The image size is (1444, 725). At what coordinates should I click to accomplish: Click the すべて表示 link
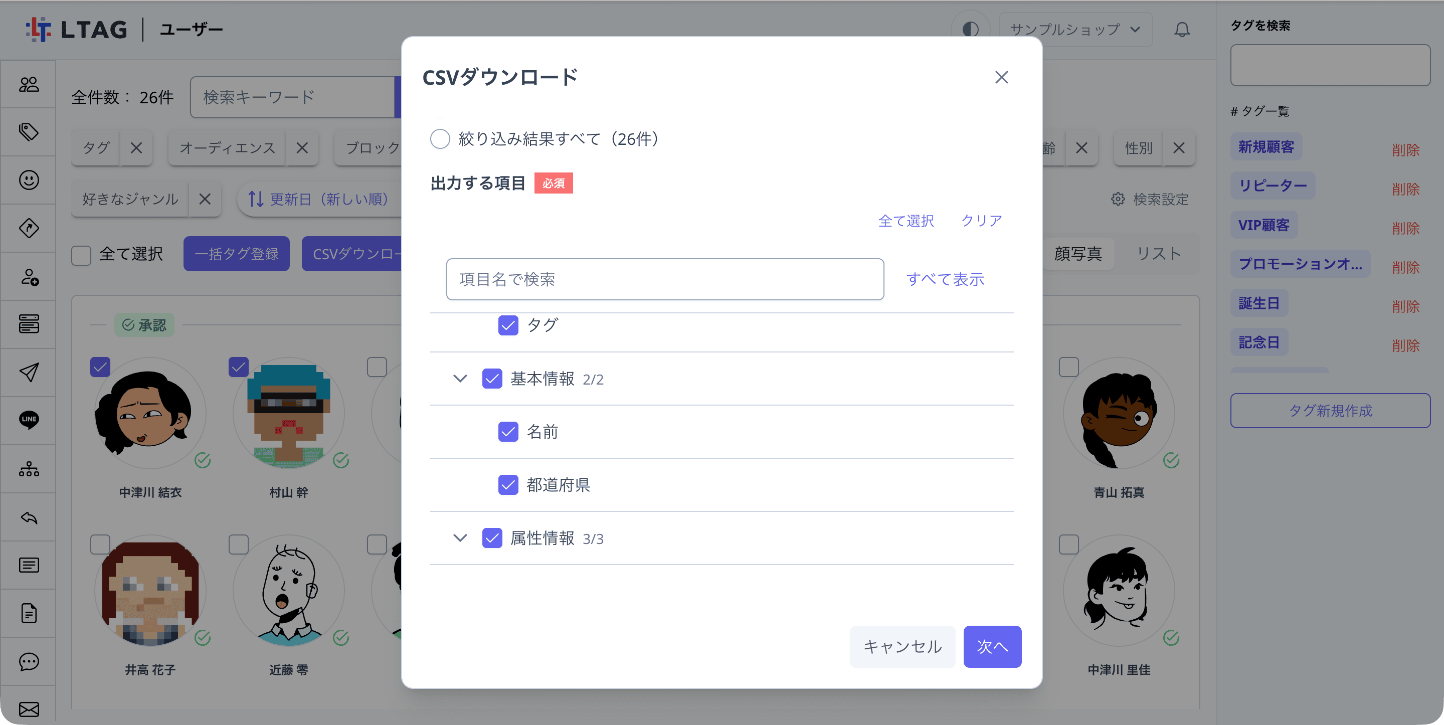pyautogui.click(x=945, y=279)
